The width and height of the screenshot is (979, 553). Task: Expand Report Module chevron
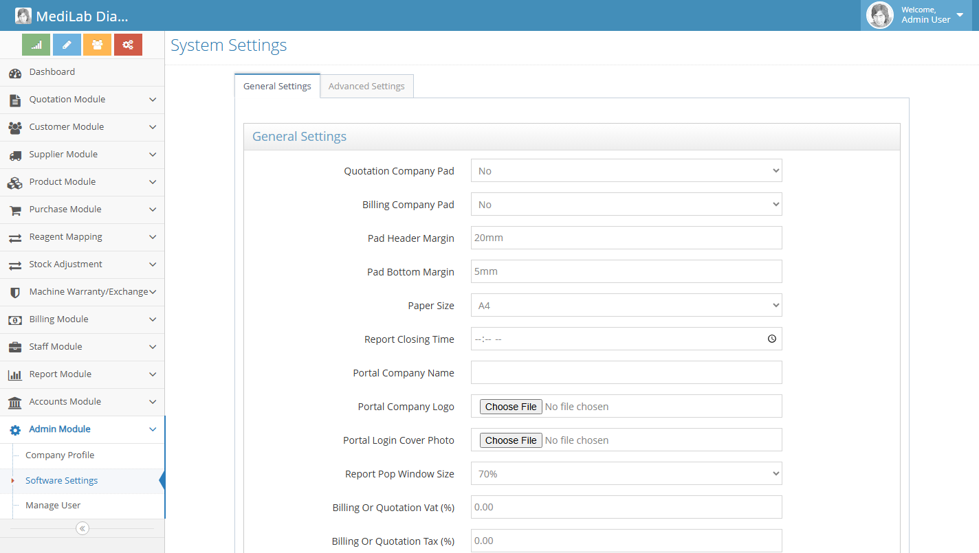pyautogui.click(x=153, y=374)
